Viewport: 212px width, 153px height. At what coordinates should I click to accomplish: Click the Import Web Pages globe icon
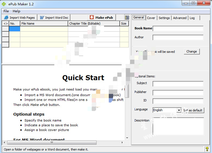point(6,17)
